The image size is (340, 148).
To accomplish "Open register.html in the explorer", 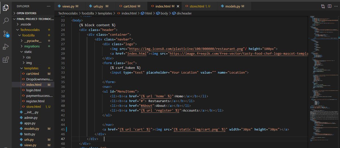I will tap(33, 101).
